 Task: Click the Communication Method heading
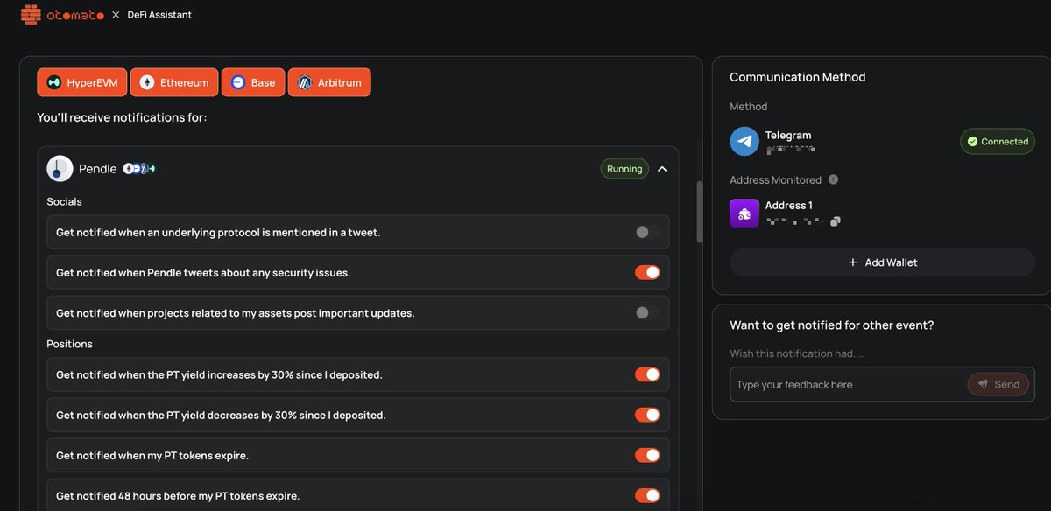(x=797, y=77)
